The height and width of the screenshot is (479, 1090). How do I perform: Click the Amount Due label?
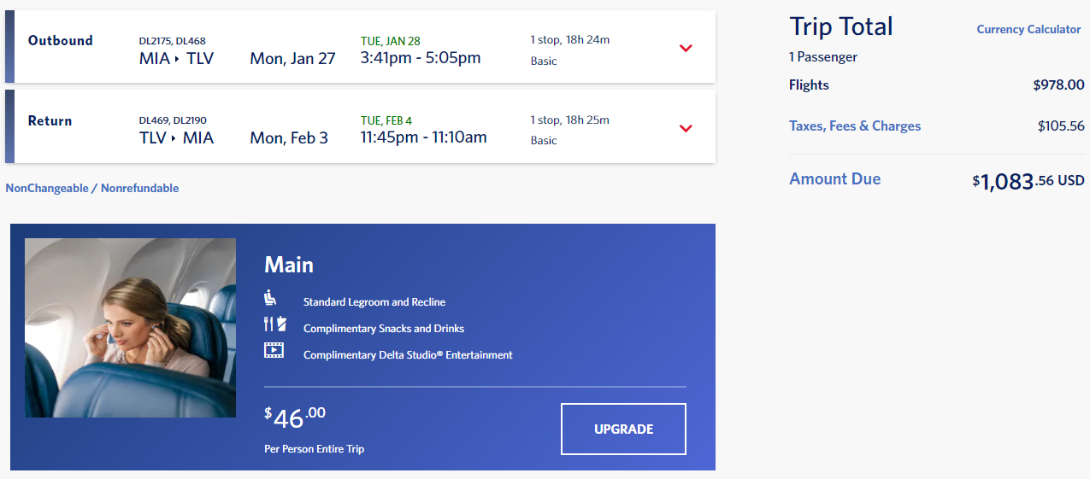(835, 178)
